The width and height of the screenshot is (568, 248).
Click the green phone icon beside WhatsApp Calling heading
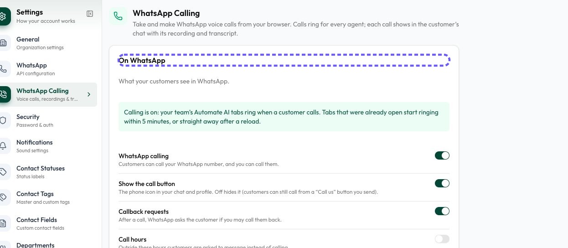(x=118, y=16)
